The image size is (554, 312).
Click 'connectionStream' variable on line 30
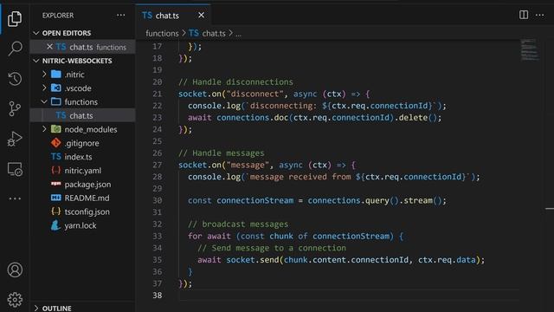tap(255, 200)
